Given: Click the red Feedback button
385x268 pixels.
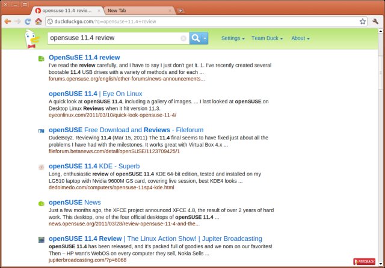Looking at the screenshot, I should click(x=364, y=262).
